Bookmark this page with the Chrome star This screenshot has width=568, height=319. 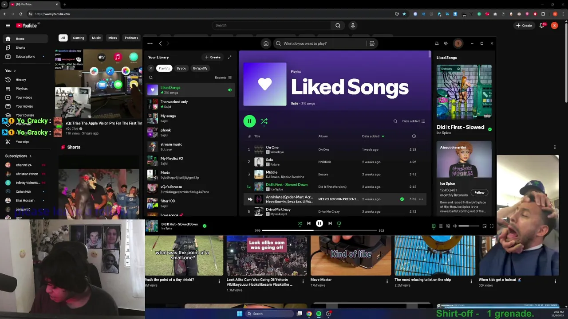404,14
